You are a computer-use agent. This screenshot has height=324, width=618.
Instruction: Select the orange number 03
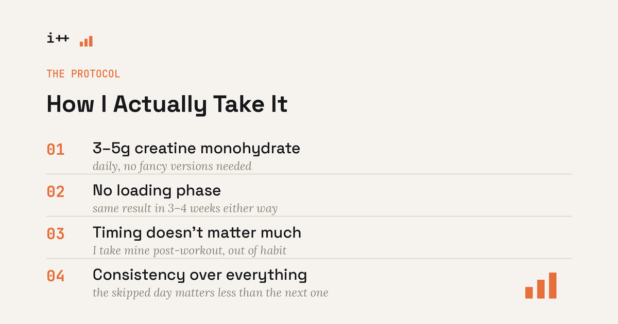tap(56, 234)
